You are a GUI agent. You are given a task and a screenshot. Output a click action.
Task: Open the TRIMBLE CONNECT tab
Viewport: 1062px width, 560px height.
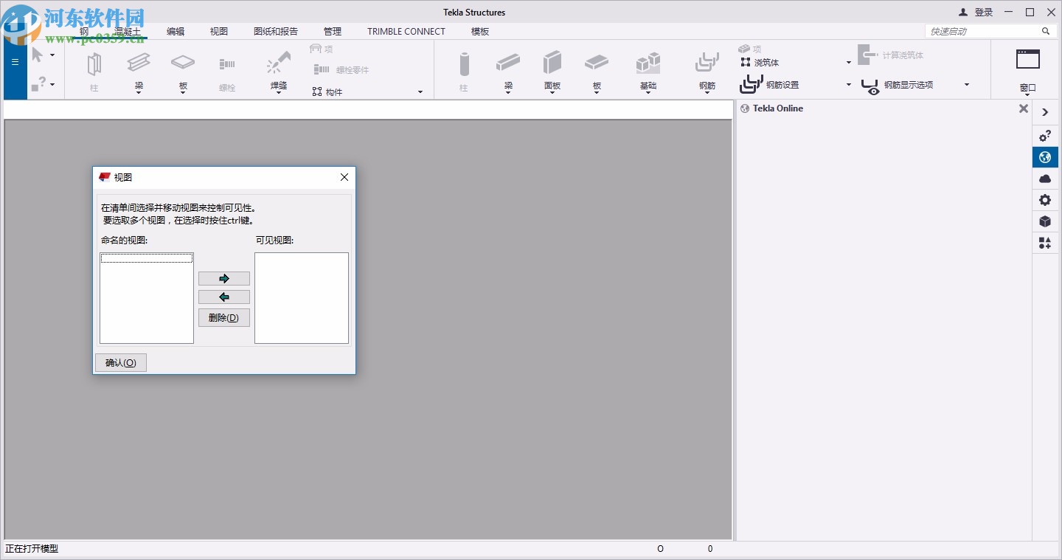point(406,31)
